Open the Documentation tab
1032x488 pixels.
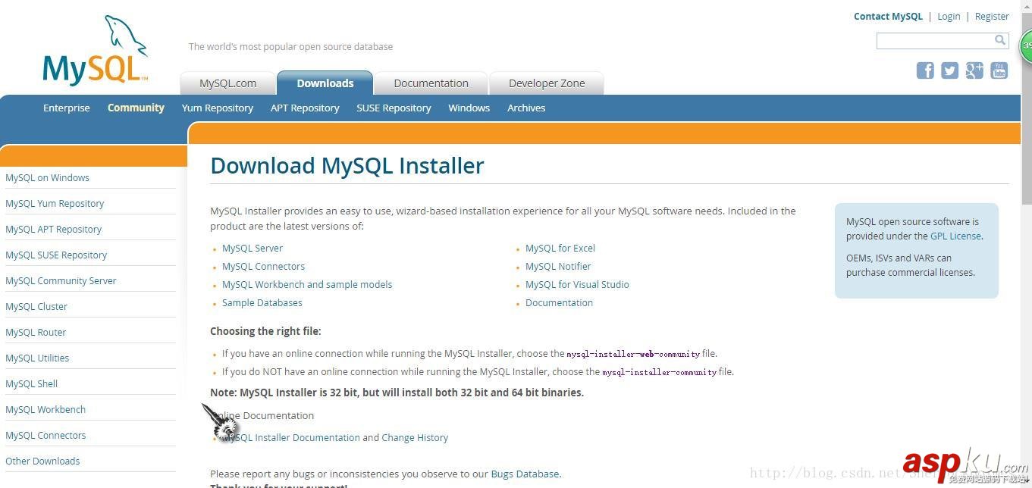tap(431, 83)
